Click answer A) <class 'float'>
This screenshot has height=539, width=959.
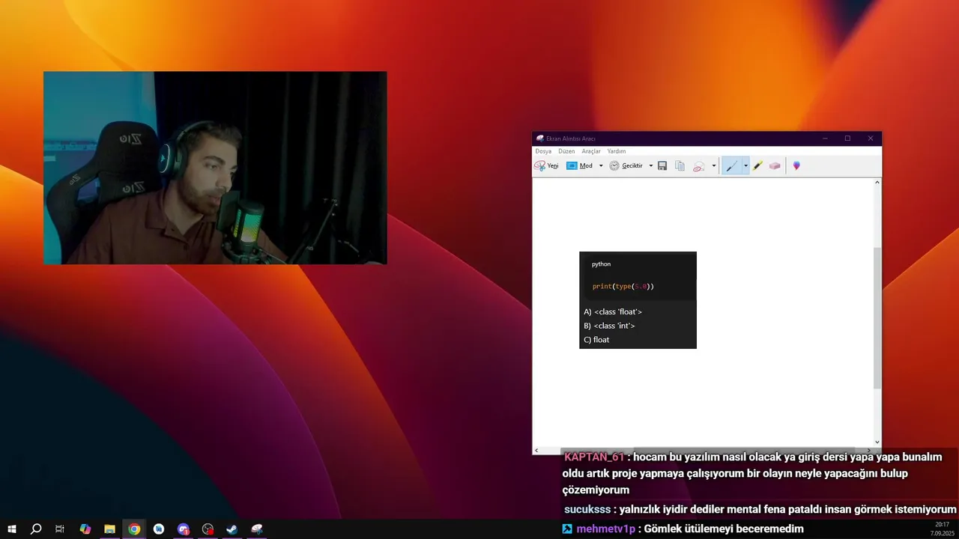pyautogui.click(x=613, y=311)
